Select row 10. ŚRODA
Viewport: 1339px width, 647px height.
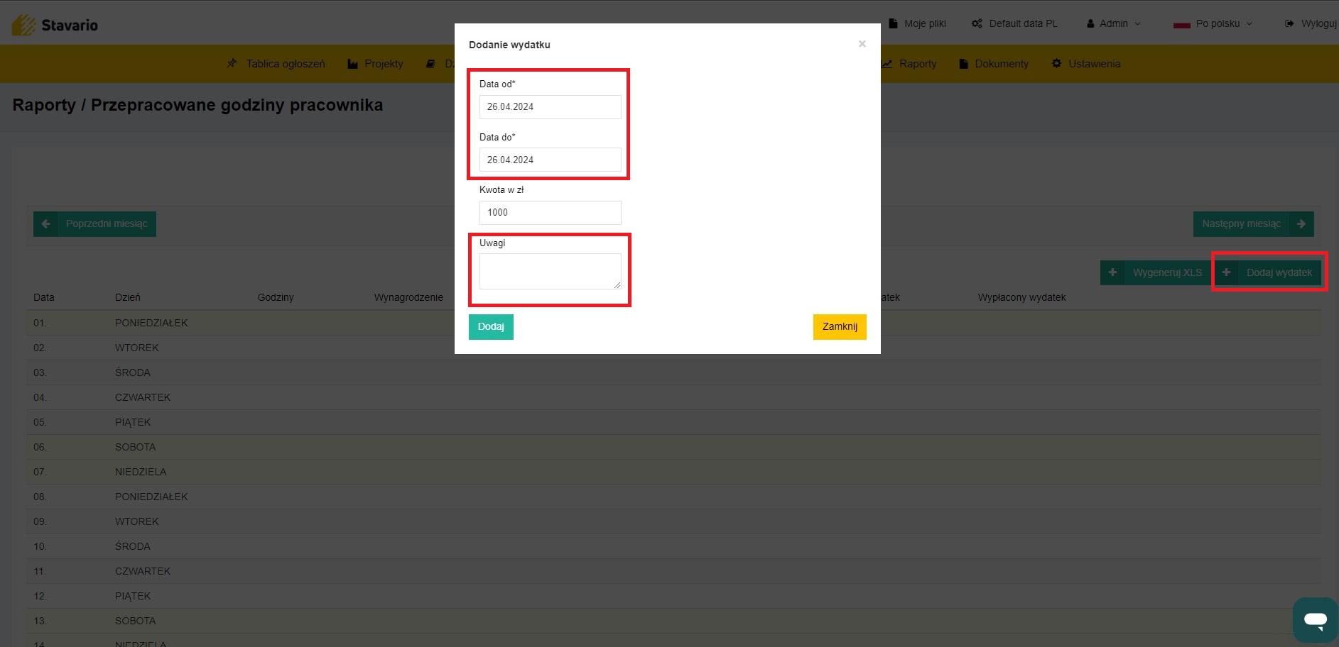(673, 546)
